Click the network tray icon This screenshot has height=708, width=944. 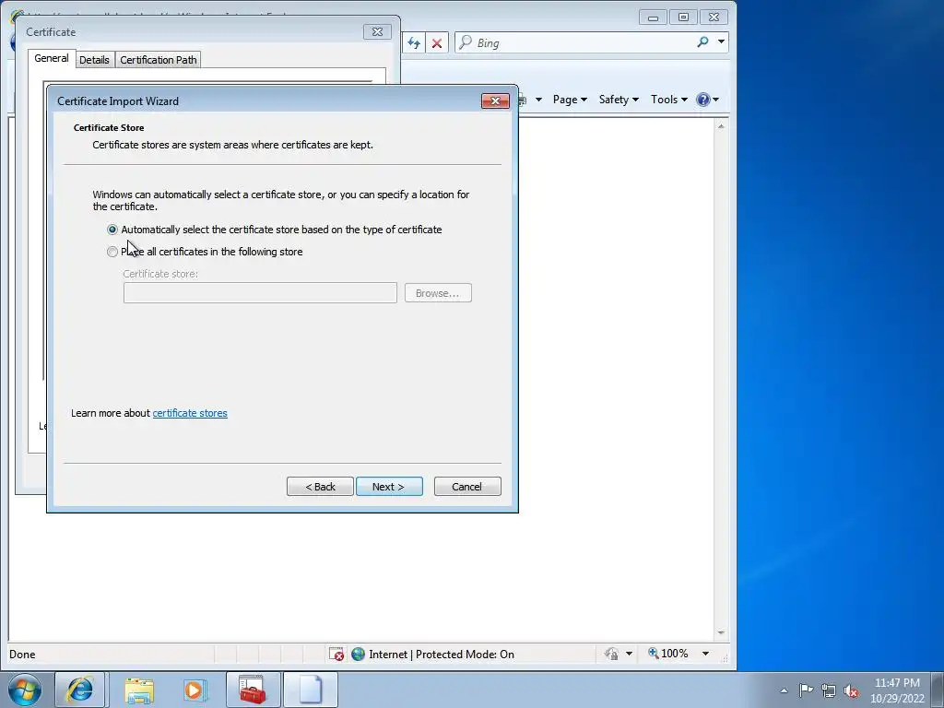click(829, 690)
